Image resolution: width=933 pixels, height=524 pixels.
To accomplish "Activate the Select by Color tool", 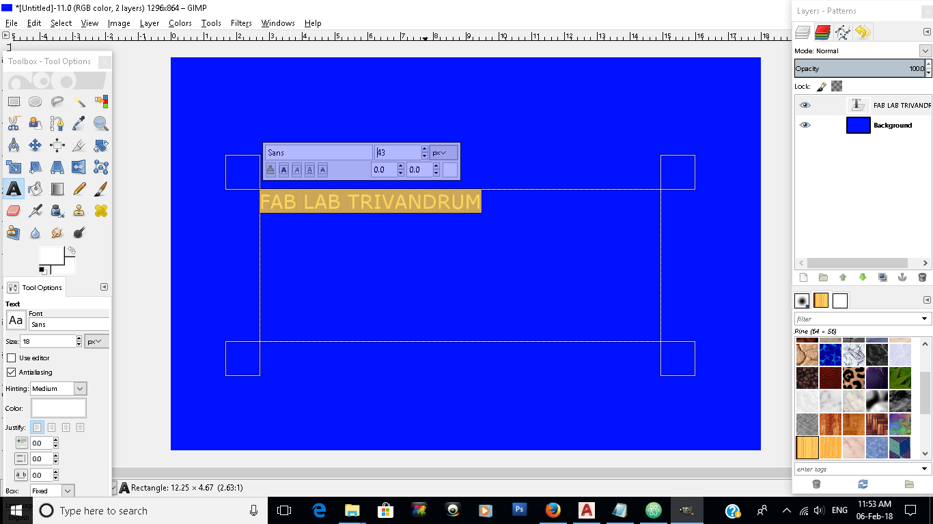I will click(101, 102).
